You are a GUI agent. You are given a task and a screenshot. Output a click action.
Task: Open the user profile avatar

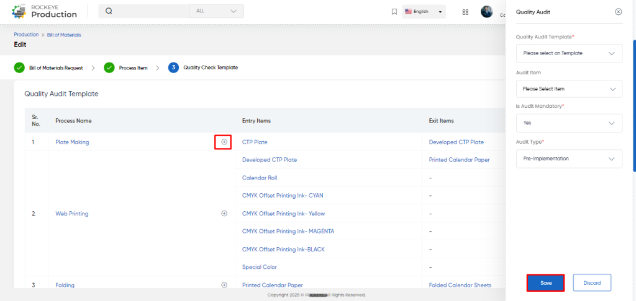point(487,11)
